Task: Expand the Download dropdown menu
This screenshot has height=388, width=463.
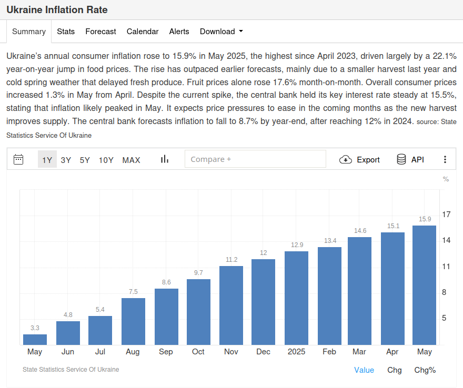Action: (x=222, y=32)
